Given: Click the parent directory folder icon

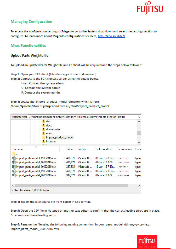Looking at the screenshot, I should point(14,154).
